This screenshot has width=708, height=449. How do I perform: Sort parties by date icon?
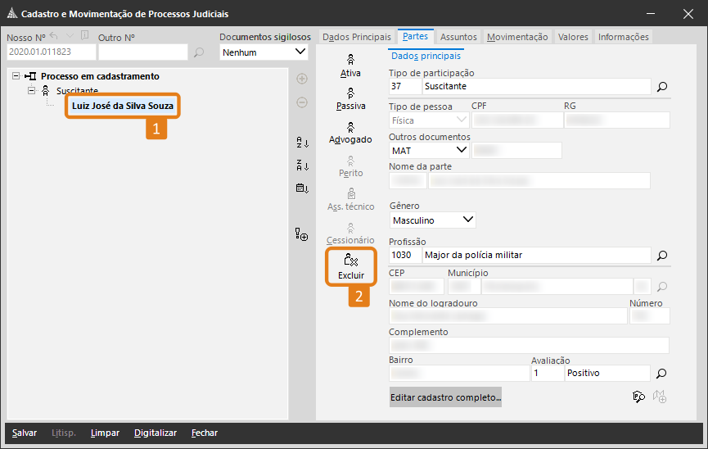(x=302, y=188)
